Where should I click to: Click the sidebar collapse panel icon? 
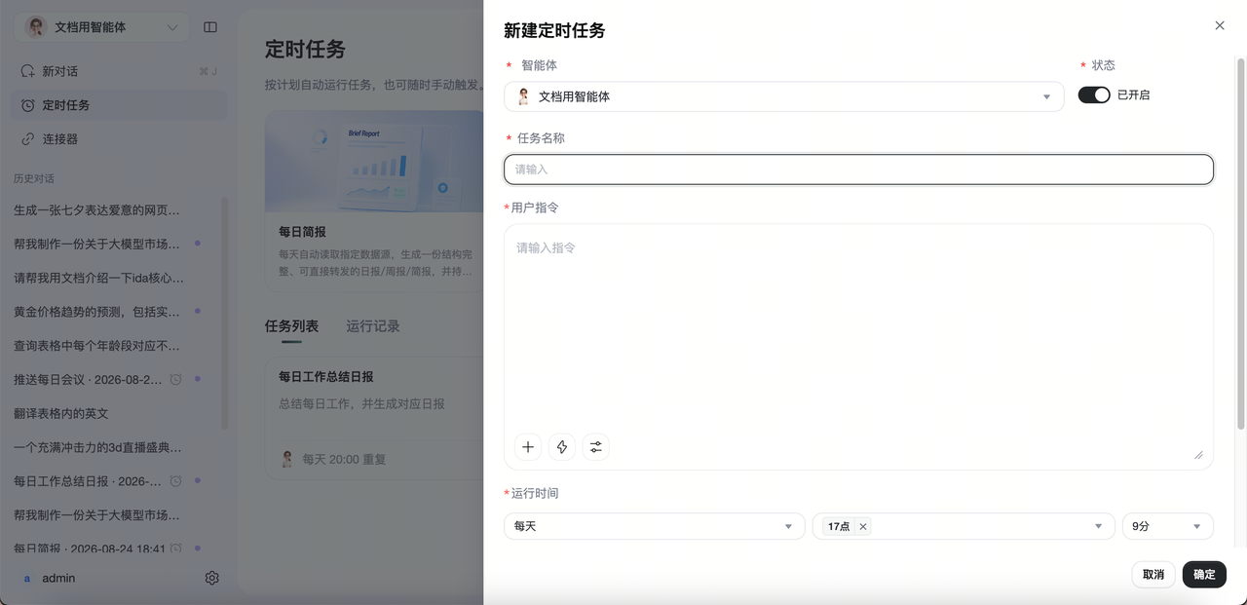[x=210, y=27]
